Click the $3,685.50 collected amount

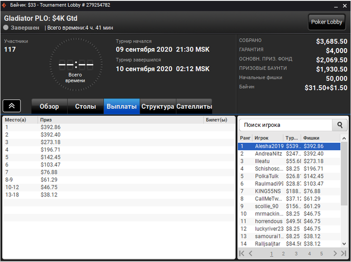point(332,42)
